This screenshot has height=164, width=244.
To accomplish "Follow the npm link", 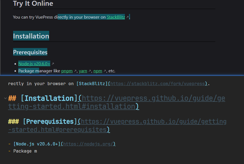I will pyautogui.click(x=98, y=71).
